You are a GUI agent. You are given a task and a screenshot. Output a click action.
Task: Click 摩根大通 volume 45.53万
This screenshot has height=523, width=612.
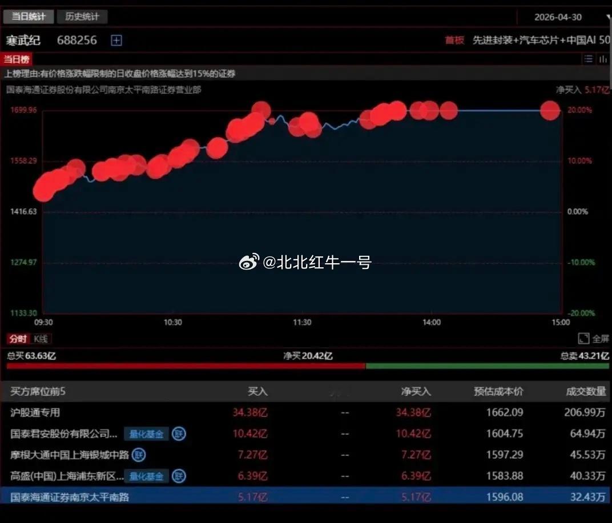pos(587,454)
